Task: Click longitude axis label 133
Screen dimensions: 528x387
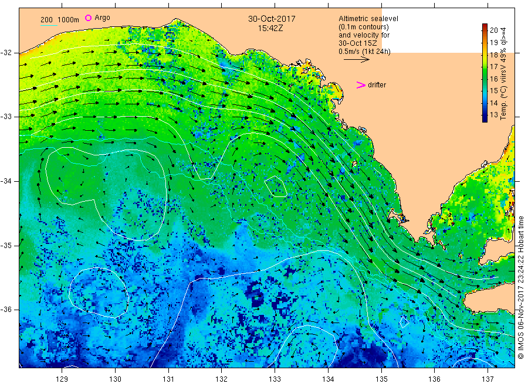Action: coord(275,379)
